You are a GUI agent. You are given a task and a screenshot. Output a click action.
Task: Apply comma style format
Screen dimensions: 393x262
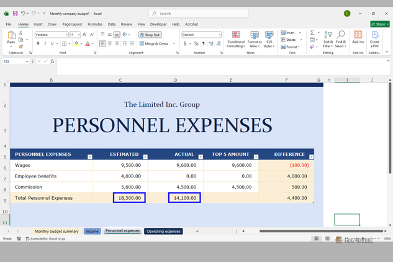(x=203, y=43)
